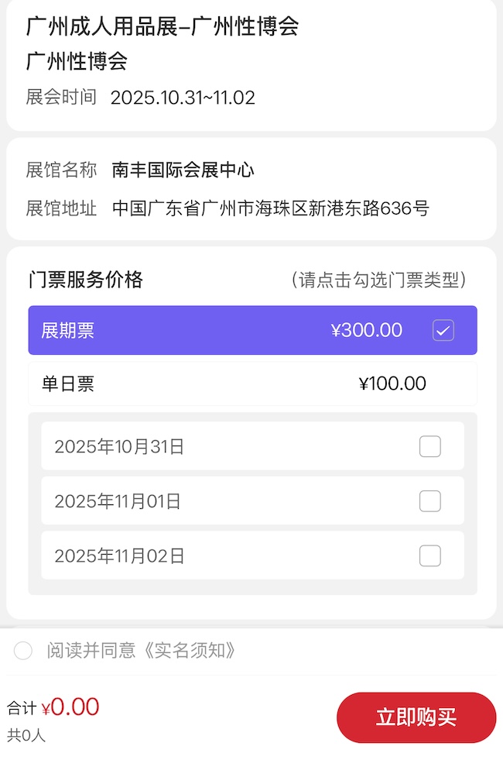Open the 《实名须知》 notice link
The height and width of the screenshot is (760, 503).
(x=193, y=651)
